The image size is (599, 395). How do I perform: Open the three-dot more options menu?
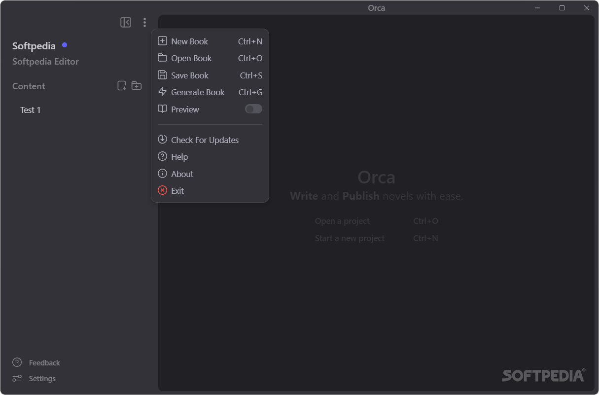click(x=144, y=22)
